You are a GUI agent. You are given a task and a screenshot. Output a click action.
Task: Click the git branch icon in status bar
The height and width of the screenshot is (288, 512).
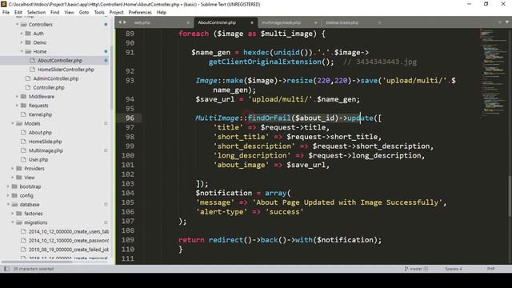tap(406, 269)
